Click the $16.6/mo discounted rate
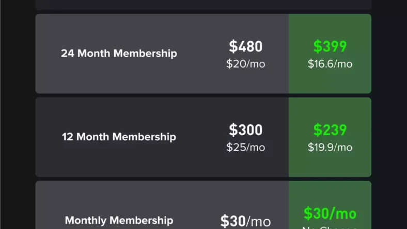The image size is (407, 229). (330, 64)
